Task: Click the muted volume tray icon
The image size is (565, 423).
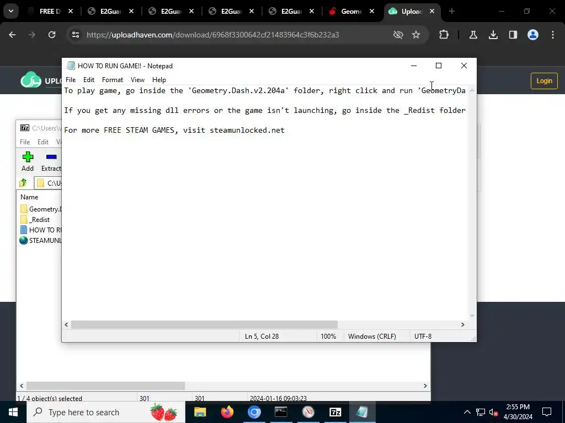Action: [493, 412]
